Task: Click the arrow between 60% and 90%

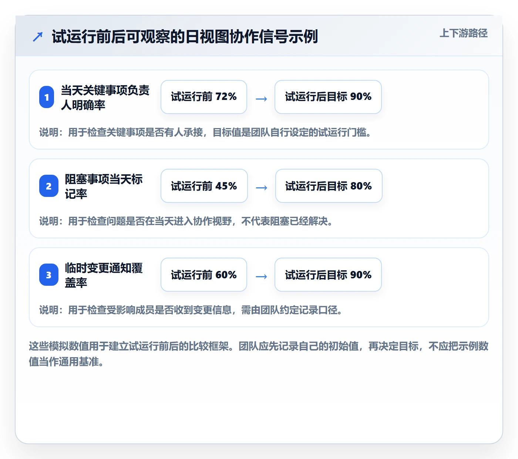Action: (x=261, y=277)
